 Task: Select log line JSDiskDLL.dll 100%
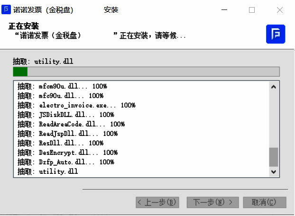click(66, 115)
